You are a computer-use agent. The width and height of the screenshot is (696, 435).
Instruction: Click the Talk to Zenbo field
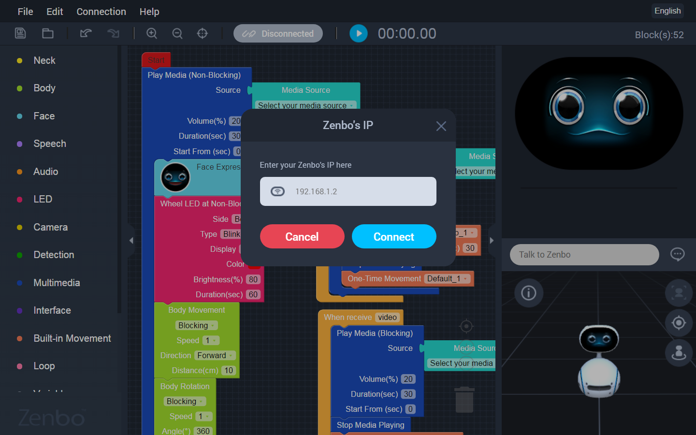[584, 255]
